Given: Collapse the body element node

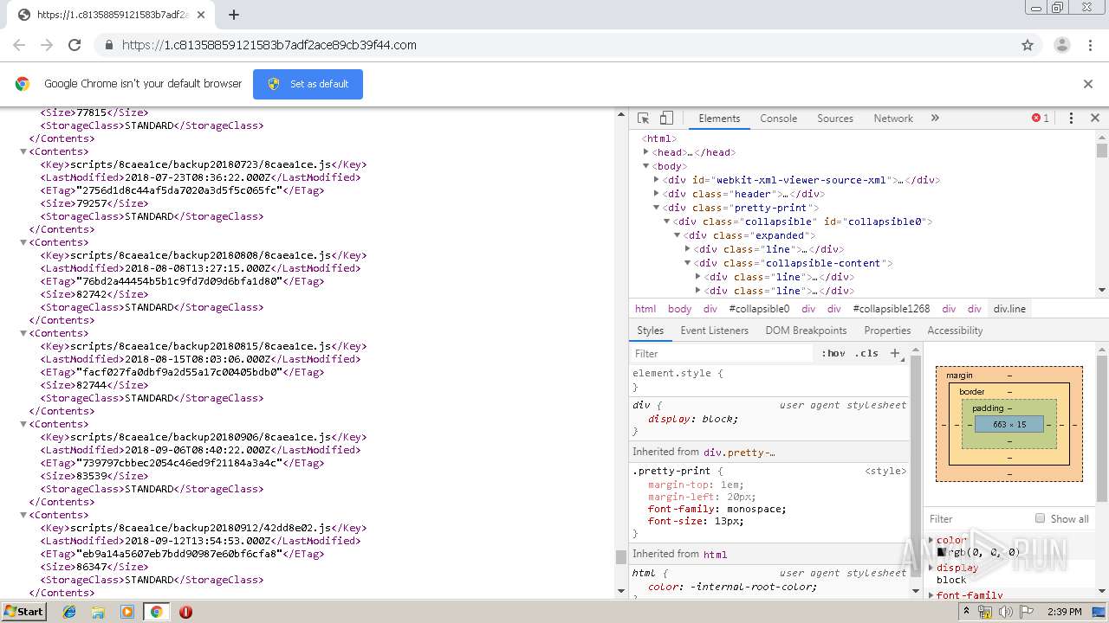Looking at the screenshot, I should pyautogui.click(x=645, y=166).
